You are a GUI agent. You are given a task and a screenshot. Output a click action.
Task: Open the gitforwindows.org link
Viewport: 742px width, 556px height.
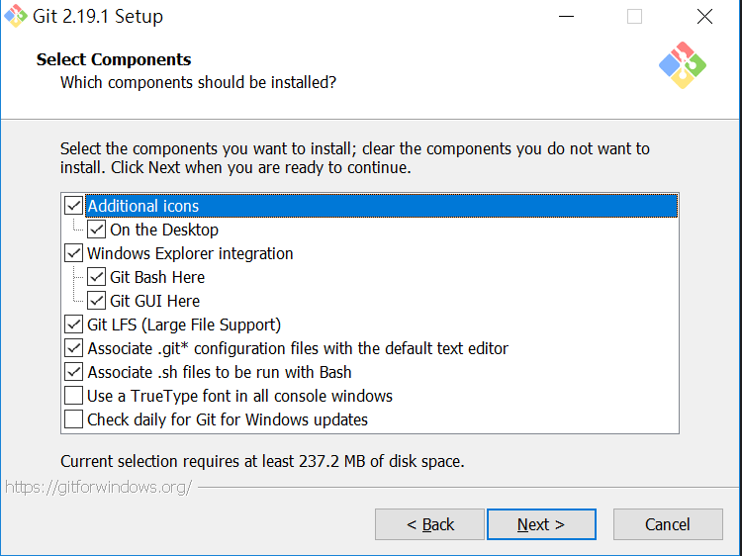click(x=99, y=487)
